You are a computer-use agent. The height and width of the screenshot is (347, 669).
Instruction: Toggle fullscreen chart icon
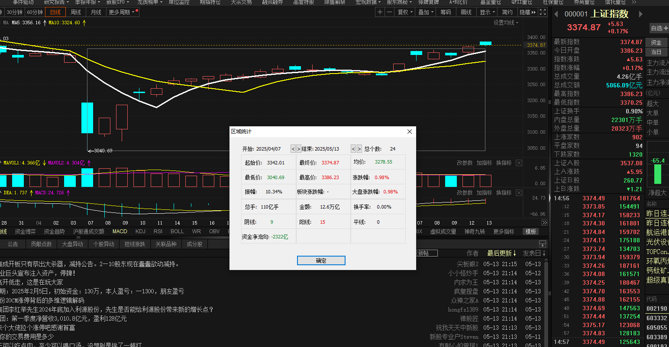click(x=543, y=12)
